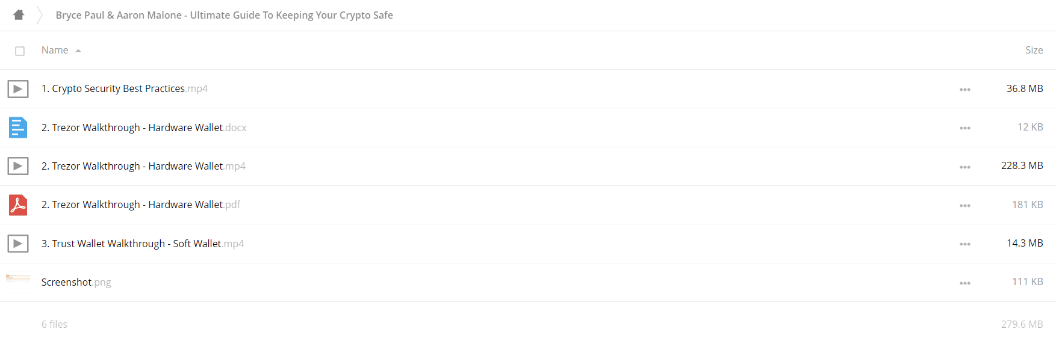The width and height of the screenshot is (1056, 341).
Task: Open the Trezor Walkthrough Hardware Wallet pdf file
Action: tap(141, 204)
